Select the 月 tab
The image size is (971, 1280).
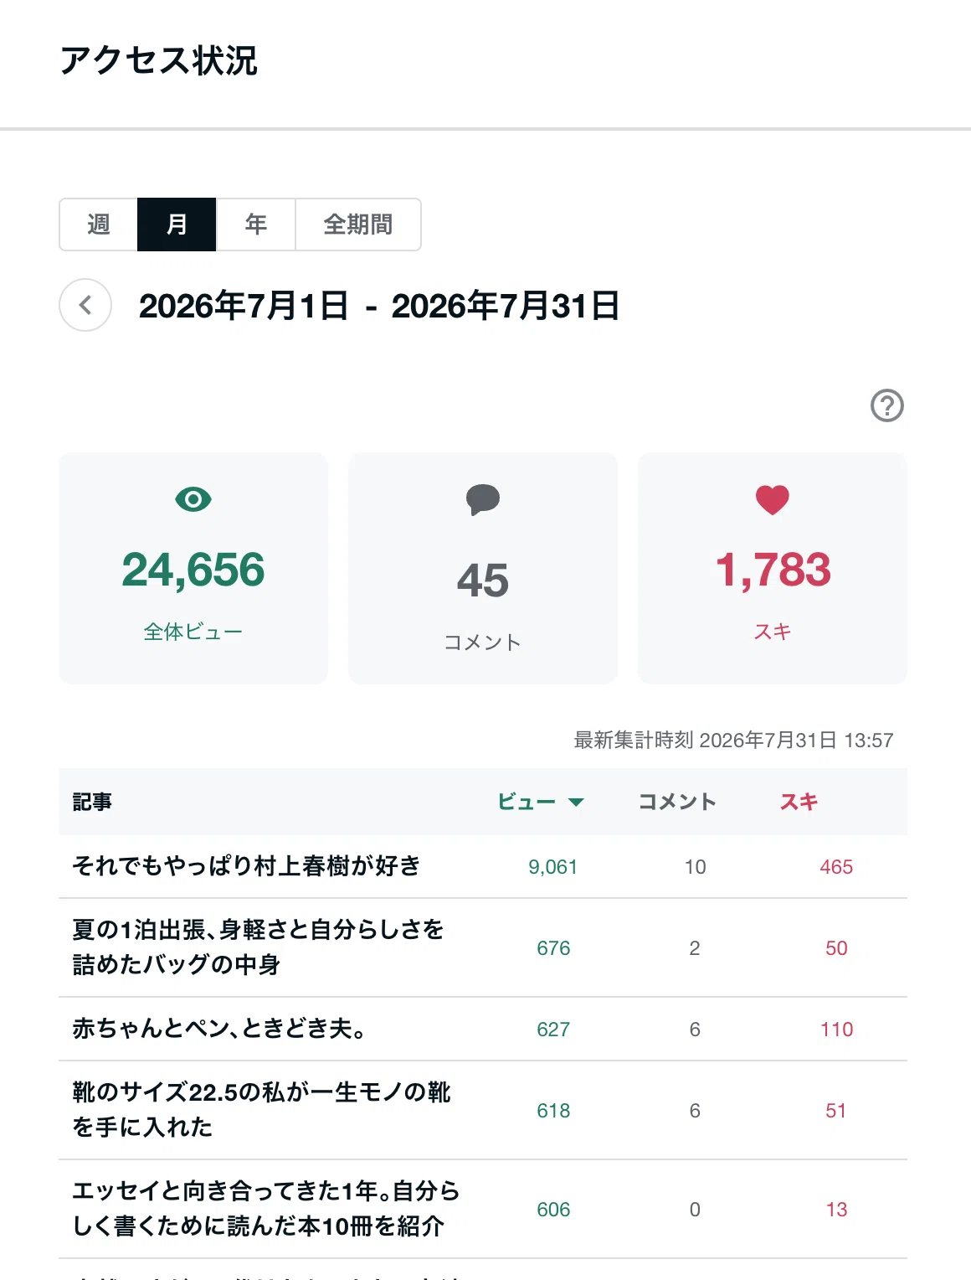(x=177, y=225)
